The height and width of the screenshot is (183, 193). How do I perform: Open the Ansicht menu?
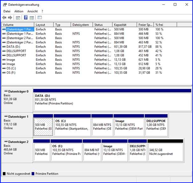click(32, 11)
